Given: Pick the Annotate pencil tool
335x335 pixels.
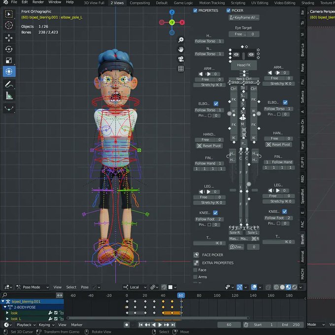Looking at the screenshot, I should tap(9, 84).
